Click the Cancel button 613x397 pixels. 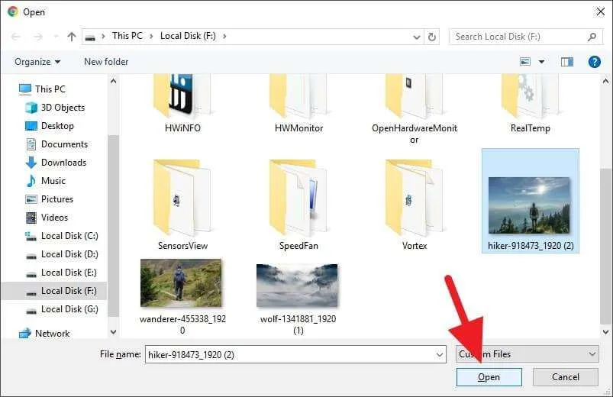click(566, 377)
